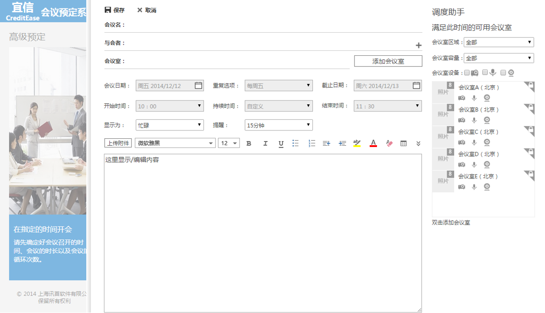The width and height of the screenshot is (545, 313).
Task: Click the 照片 thumbnail of 会议室A
Action: (443, 92)
